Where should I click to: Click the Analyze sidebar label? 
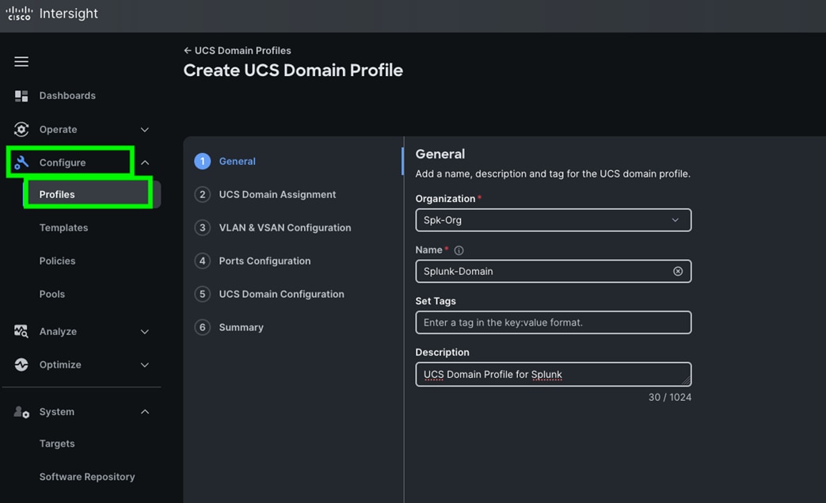click(58, 331)
